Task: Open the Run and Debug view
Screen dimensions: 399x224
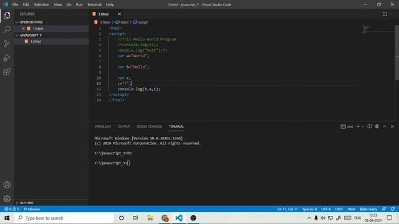Action: 7,58
